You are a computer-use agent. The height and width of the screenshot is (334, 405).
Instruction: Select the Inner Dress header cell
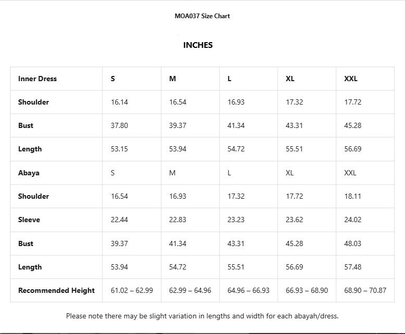(x=37, y=79)
